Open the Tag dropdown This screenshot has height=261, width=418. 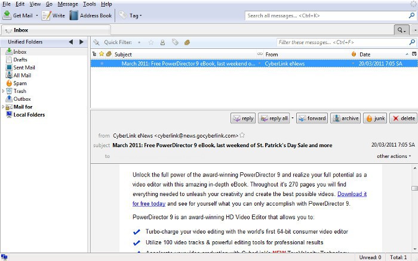coord(130,15)
